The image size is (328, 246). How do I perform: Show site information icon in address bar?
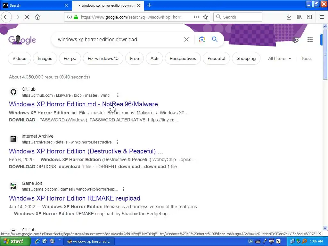tap(69, 17)
